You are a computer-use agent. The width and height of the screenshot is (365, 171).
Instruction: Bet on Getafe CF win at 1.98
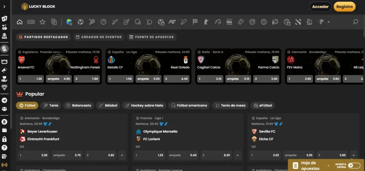click(120, 79)
